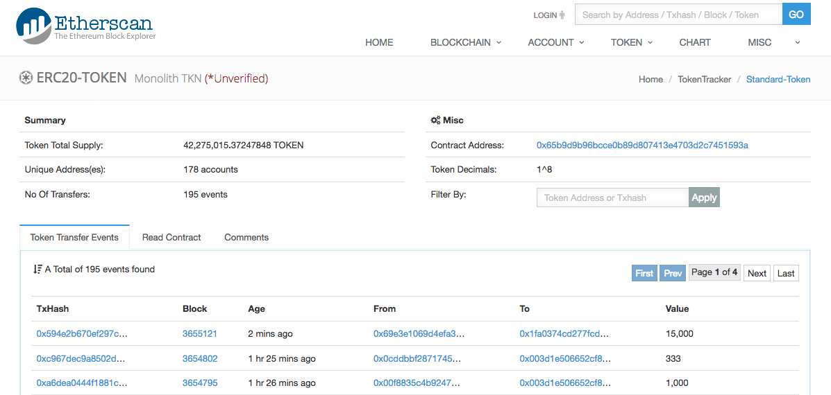
Task: Click the login person icon
Action: [562, 15]
